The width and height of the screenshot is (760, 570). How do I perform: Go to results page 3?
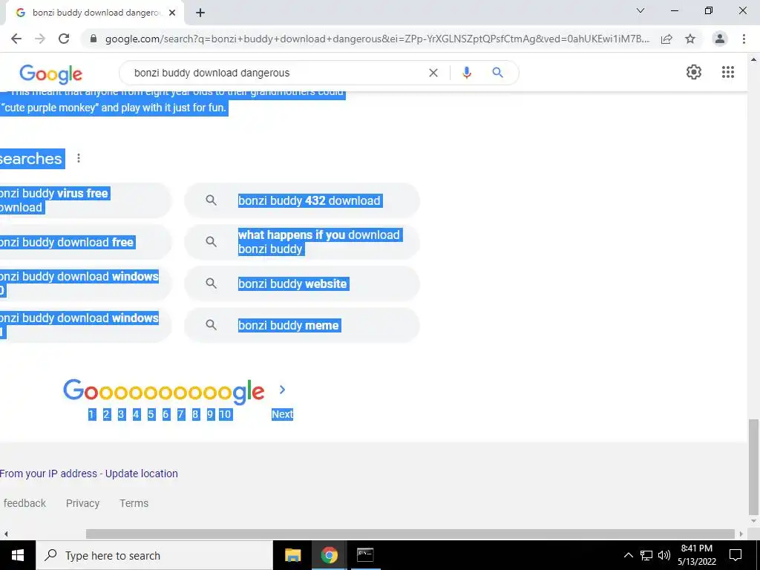121,414
